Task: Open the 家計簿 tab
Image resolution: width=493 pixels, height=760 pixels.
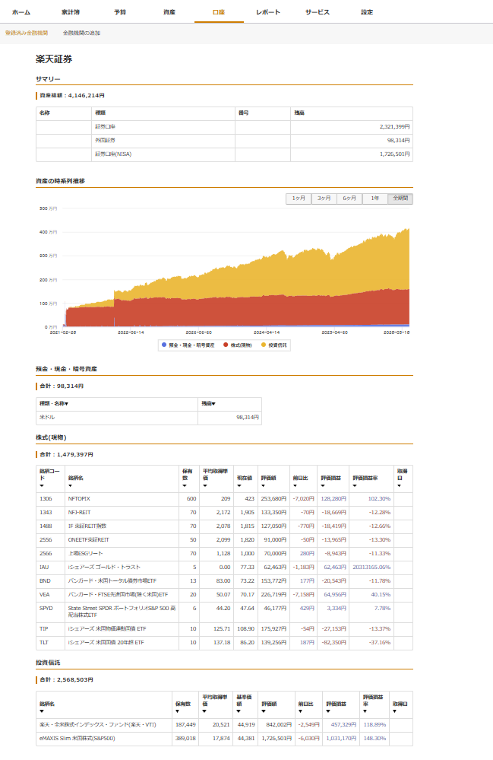Action: click(x=71, y=12)
